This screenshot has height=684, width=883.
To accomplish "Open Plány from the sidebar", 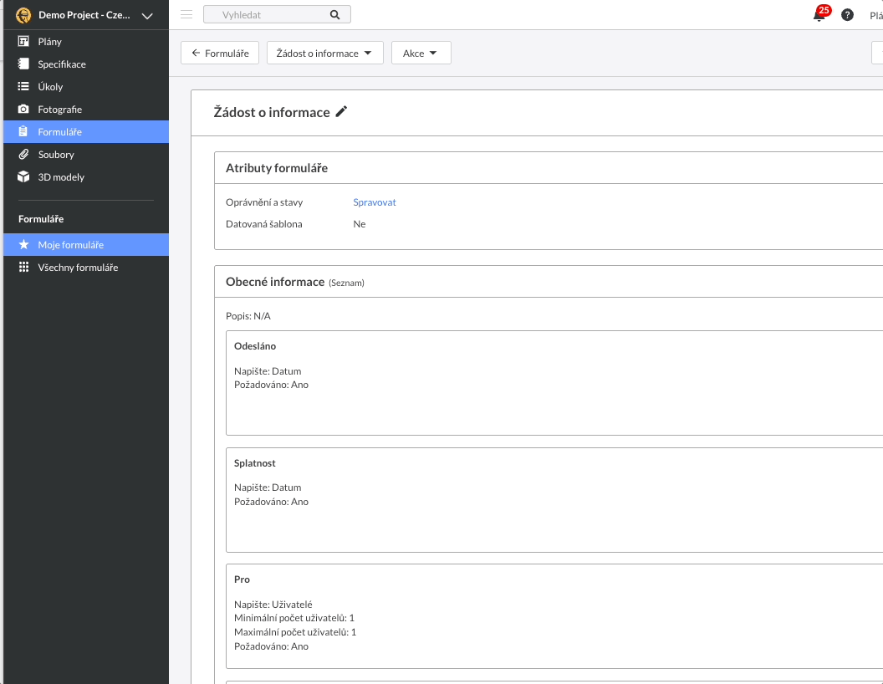I will (x=86, y=41).
